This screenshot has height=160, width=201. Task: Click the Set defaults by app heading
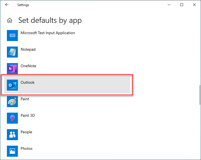(50, 20)
